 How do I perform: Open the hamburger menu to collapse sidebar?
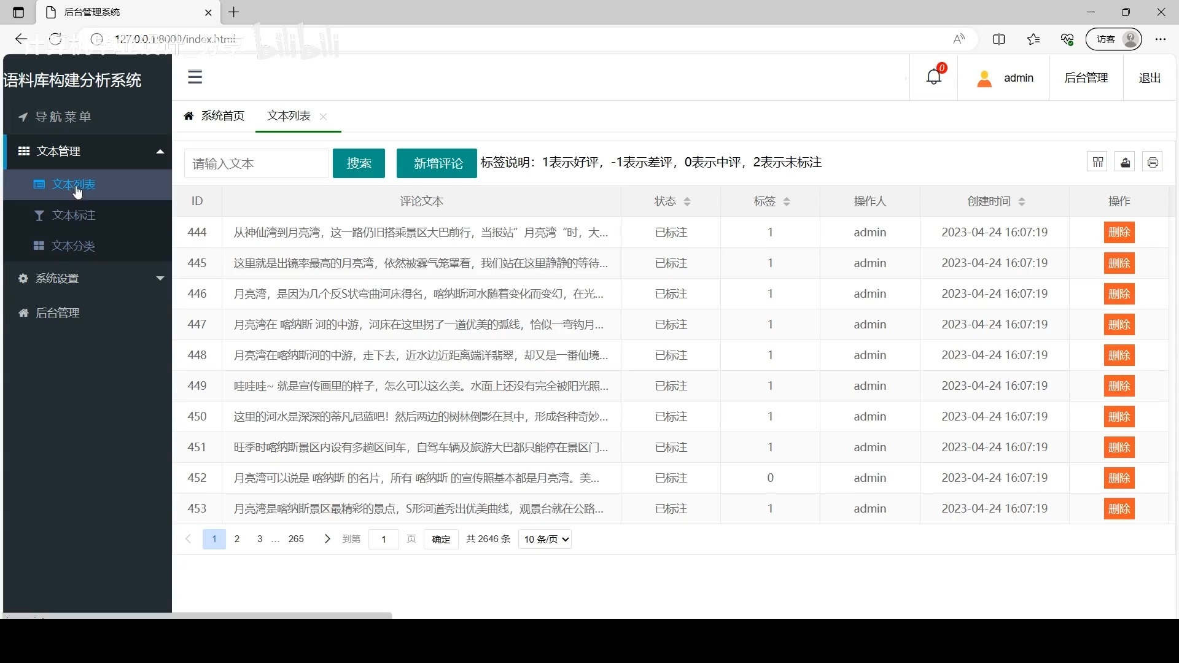(195, 77)
